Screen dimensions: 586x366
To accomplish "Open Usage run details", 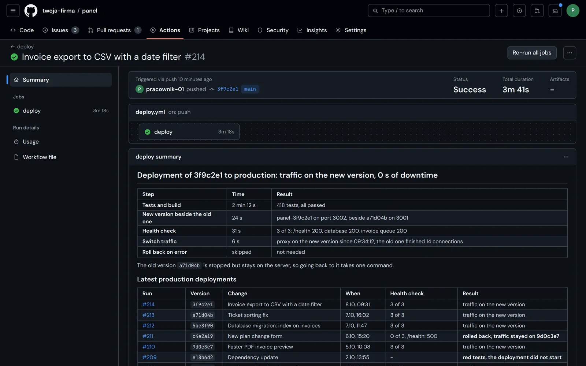I will tap(61, 142).
